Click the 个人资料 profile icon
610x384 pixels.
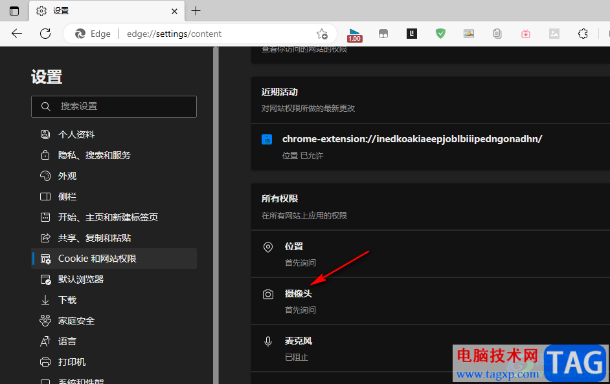point(45,134)
